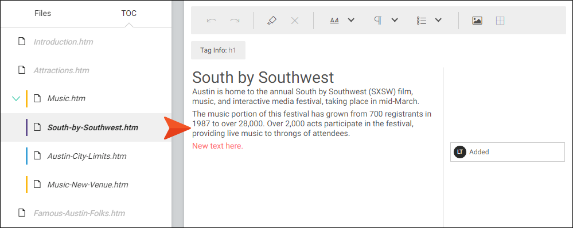Click the page icon beside Austin-City-Limits.htm

pyautogui.click(x=37, y=156)
